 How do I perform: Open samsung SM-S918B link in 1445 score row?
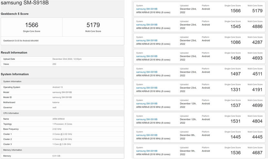(x=147, y=135)
